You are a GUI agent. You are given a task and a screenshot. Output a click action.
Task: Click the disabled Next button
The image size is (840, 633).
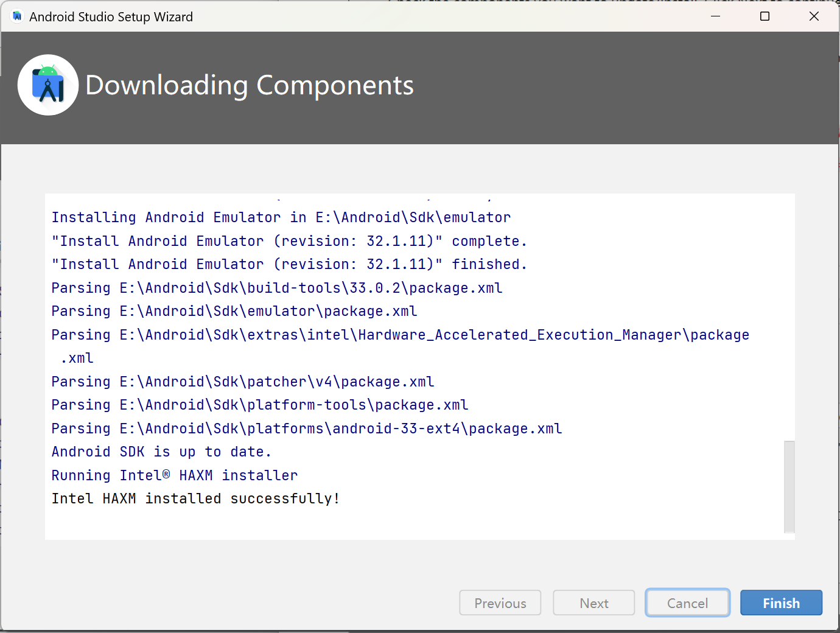[593, 603]
